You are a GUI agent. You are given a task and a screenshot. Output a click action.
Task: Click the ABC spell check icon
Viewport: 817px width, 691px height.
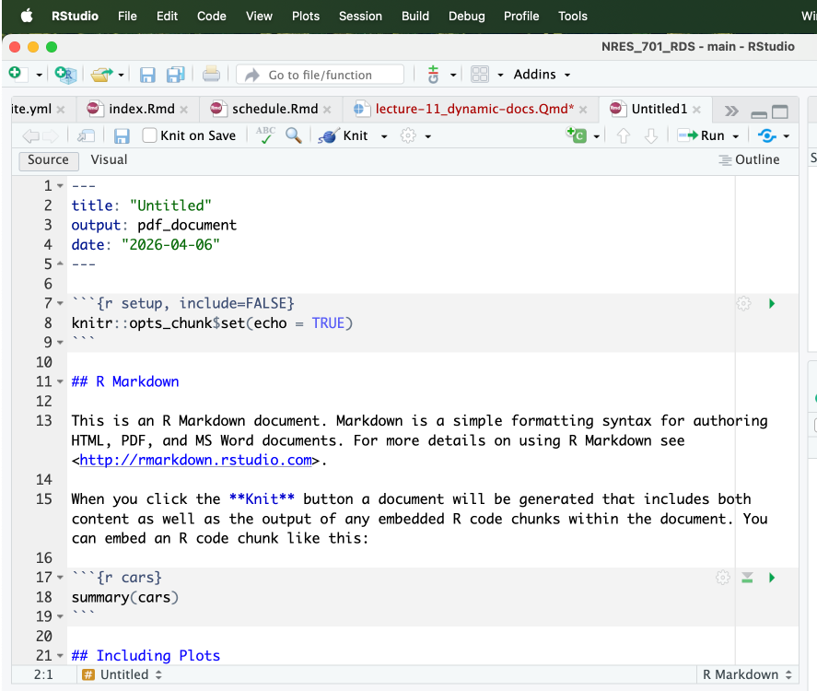266,135
